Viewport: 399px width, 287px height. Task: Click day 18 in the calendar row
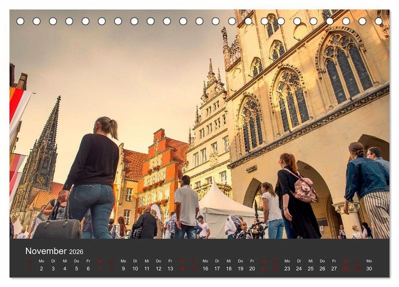click(x=229, y=269)
